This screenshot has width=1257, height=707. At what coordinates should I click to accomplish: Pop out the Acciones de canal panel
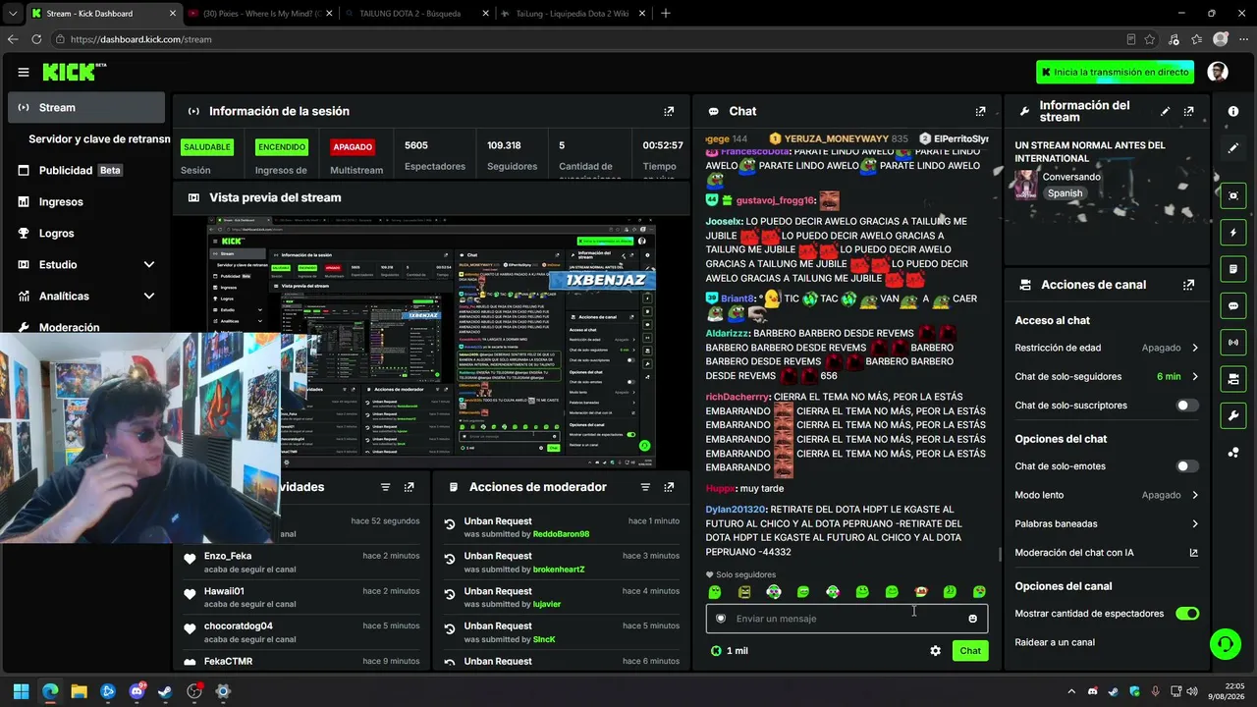click(1189, 285)
